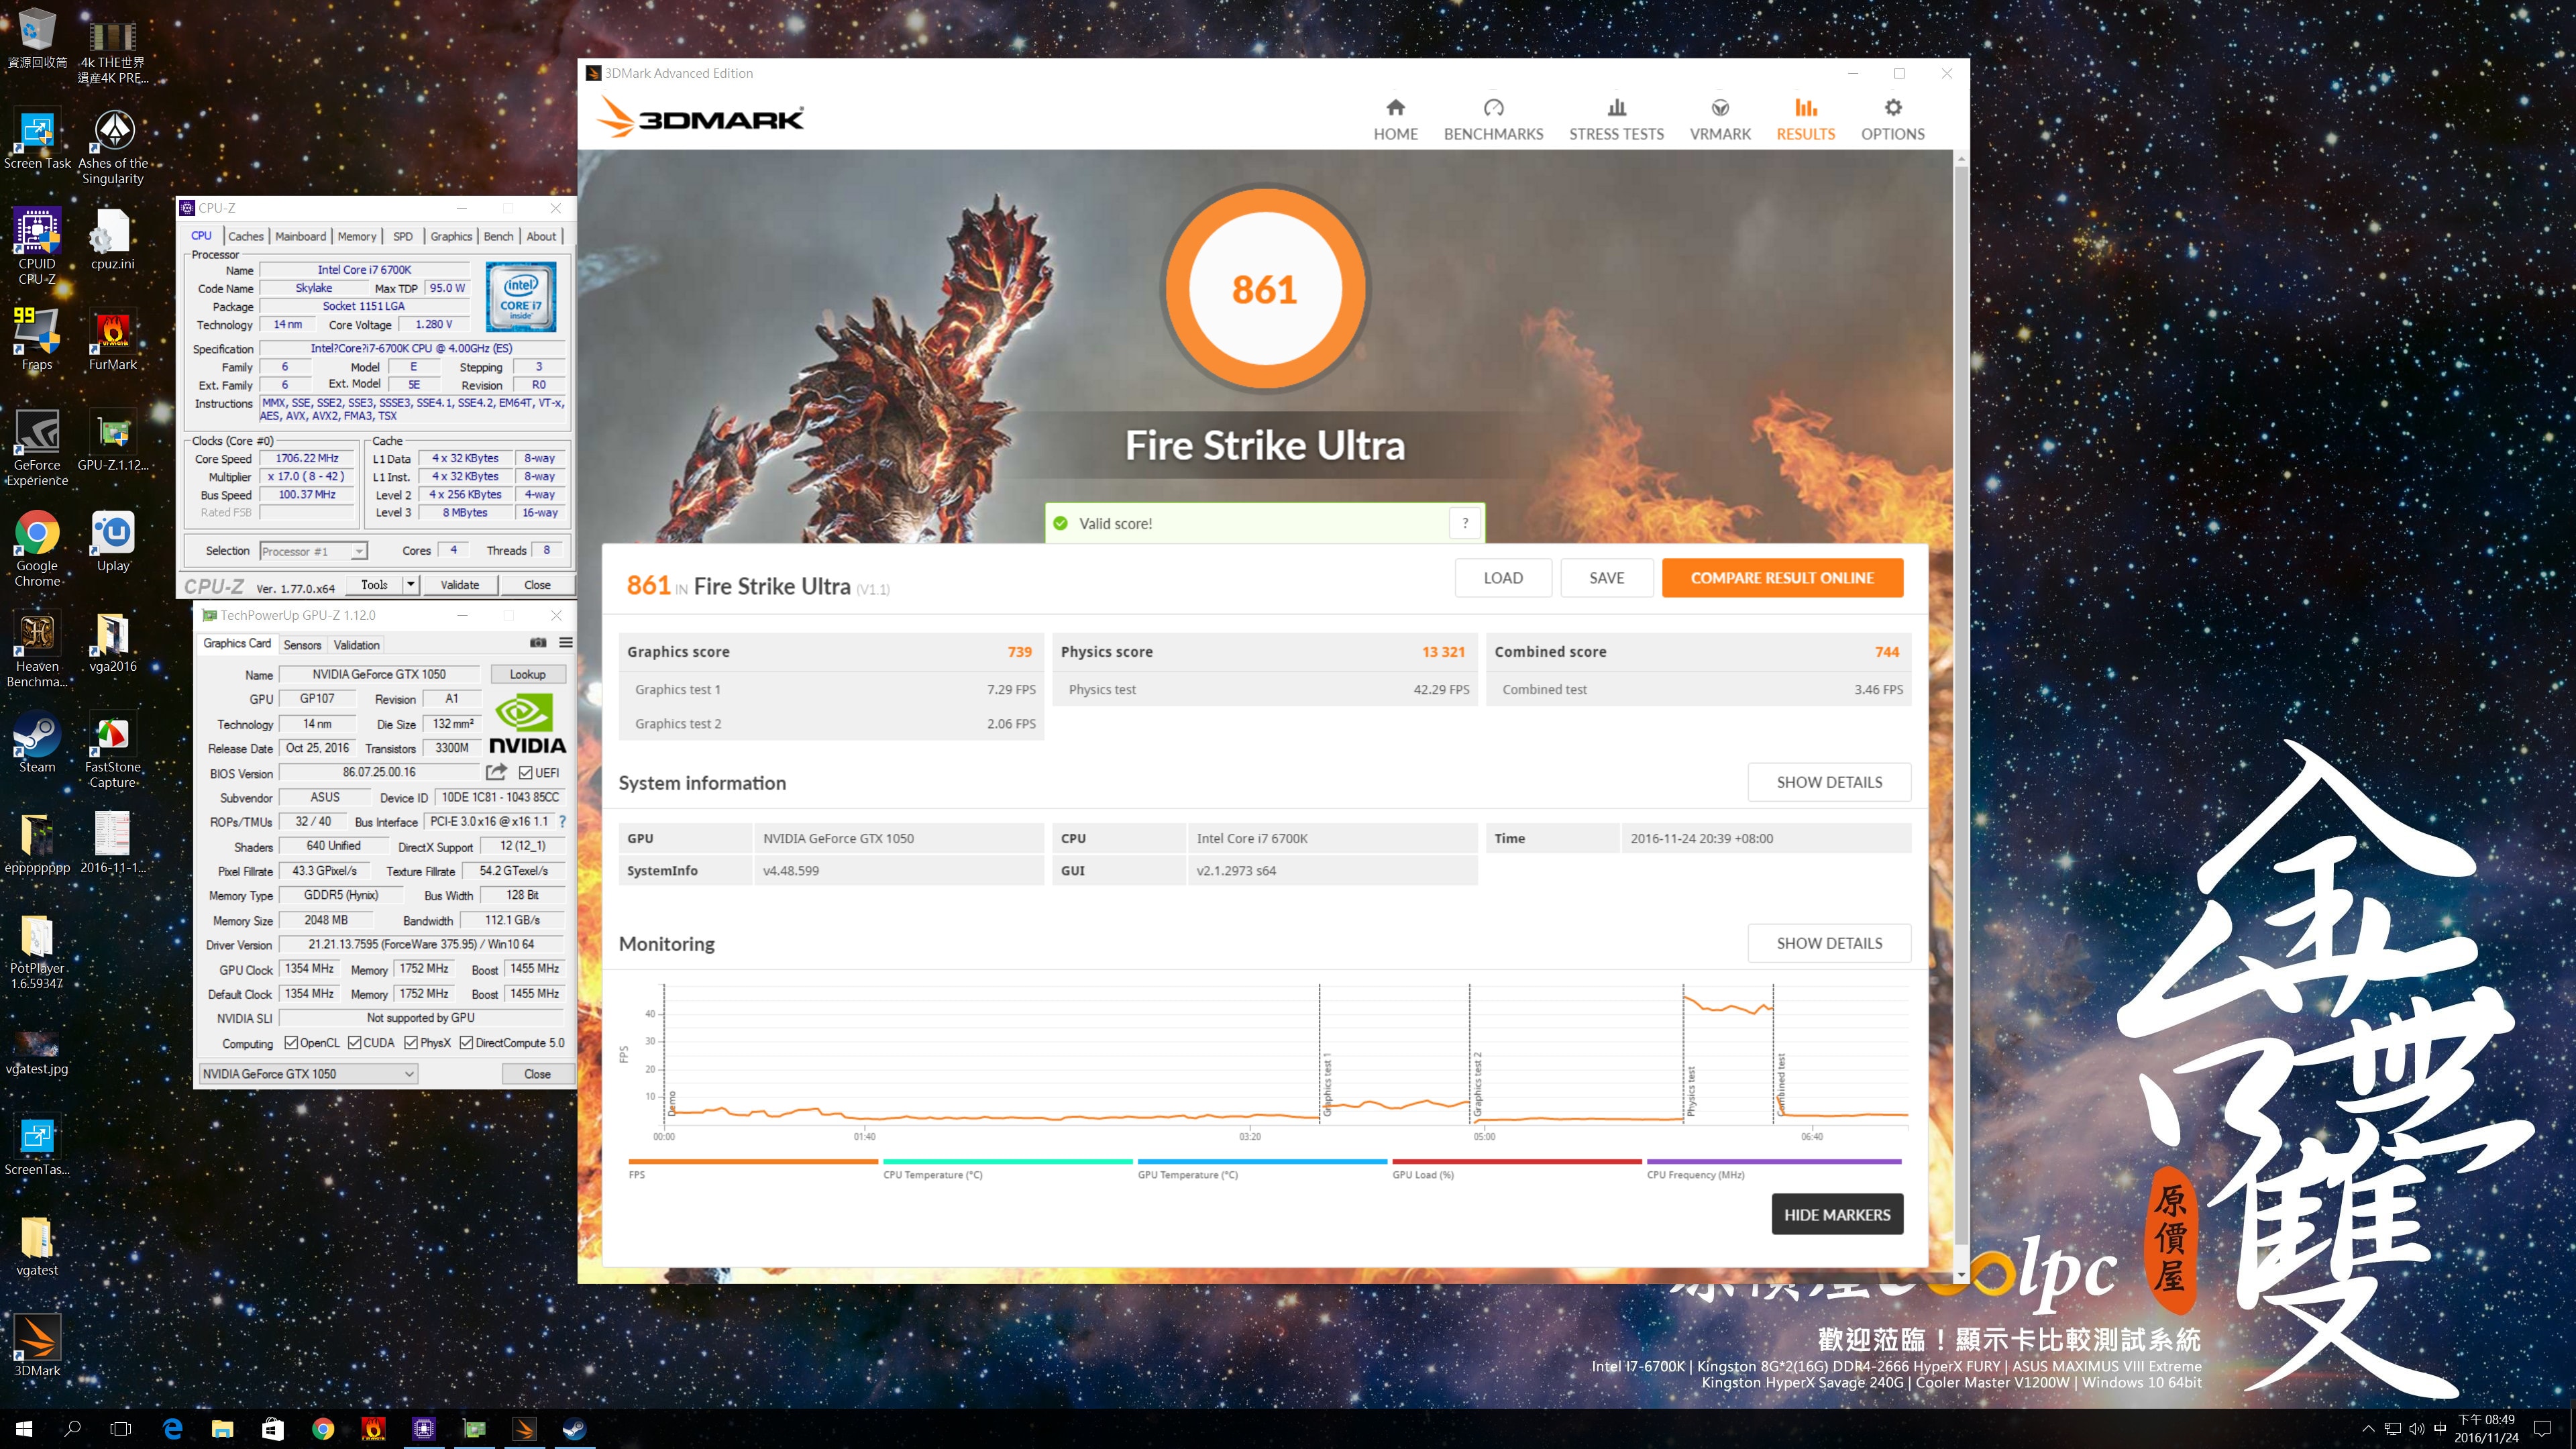Open File Explorer from the taskbar

pyautogui.click(x=222, y=1429)
